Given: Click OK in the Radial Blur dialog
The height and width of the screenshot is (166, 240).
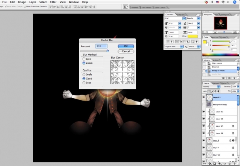Looking at the screenshot, I should [x=126, y=46].
